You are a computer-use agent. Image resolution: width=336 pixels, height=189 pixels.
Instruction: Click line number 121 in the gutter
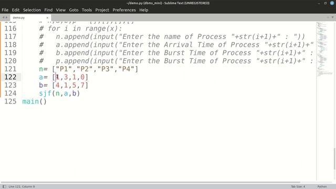(10, 69)
